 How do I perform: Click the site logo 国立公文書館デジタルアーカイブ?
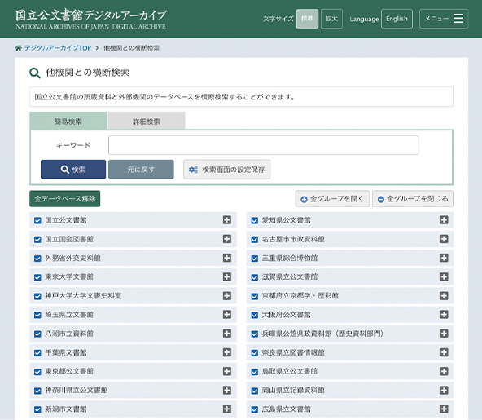point(90,19)
